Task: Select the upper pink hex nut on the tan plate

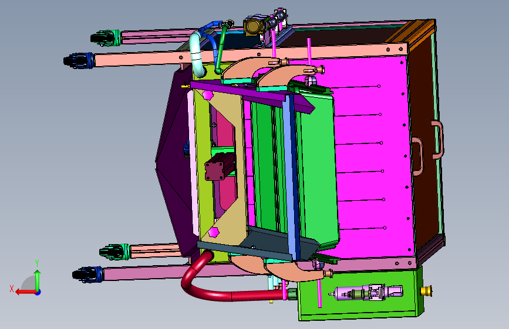Action: 207,95
